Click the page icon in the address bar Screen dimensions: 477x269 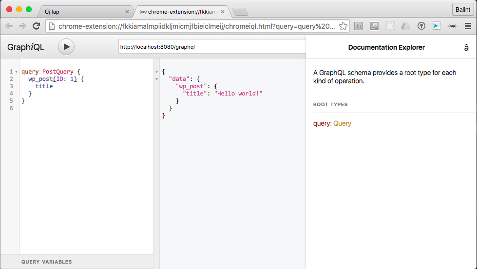[x=52, y=26]
